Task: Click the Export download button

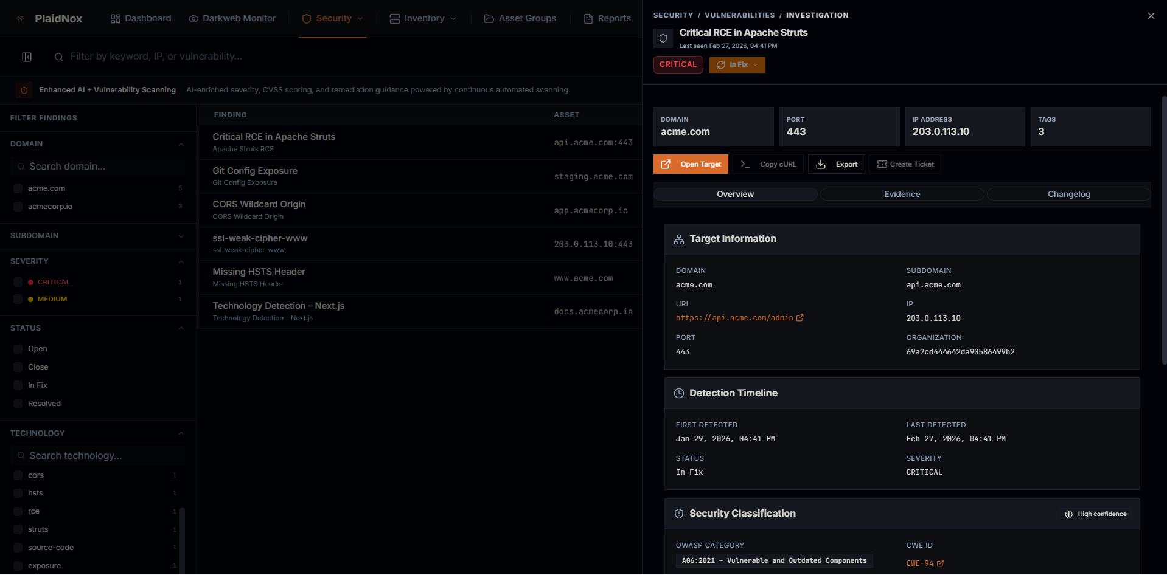Action: 837,164
